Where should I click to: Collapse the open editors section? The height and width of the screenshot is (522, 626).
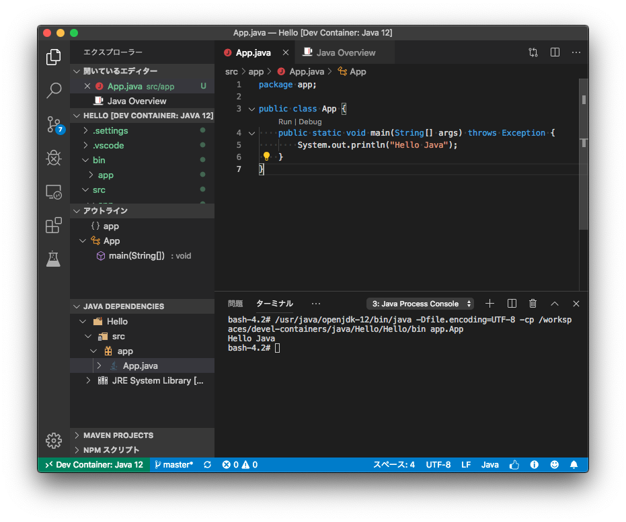(77, 71)
